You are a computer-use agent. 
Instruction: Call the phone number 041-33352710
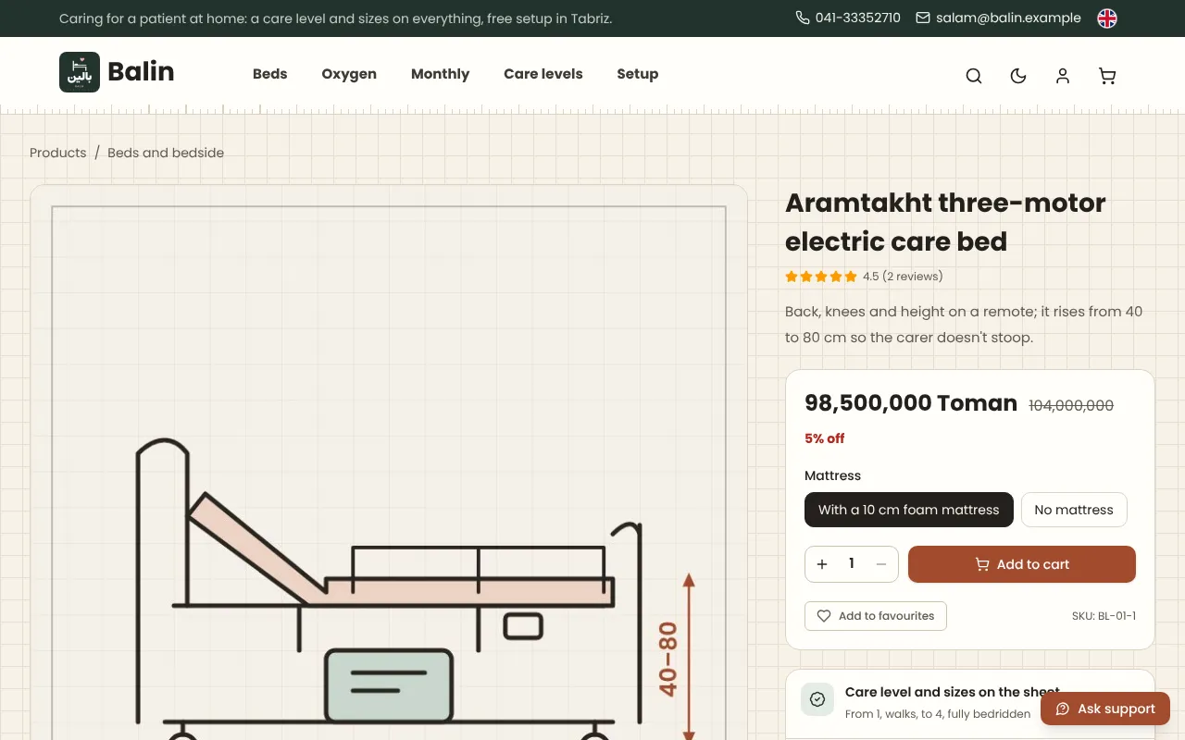click(848, 18)
